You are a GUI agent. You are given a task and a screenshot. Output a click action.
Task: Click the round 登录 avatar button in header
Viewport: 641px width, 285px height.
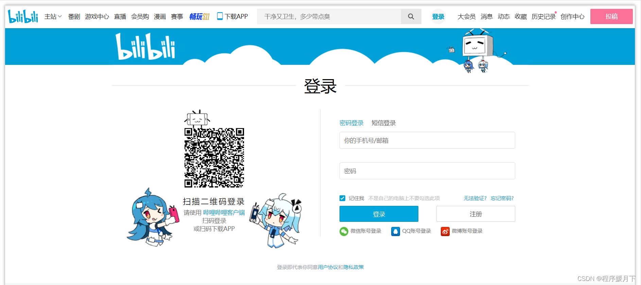(438, 16)
